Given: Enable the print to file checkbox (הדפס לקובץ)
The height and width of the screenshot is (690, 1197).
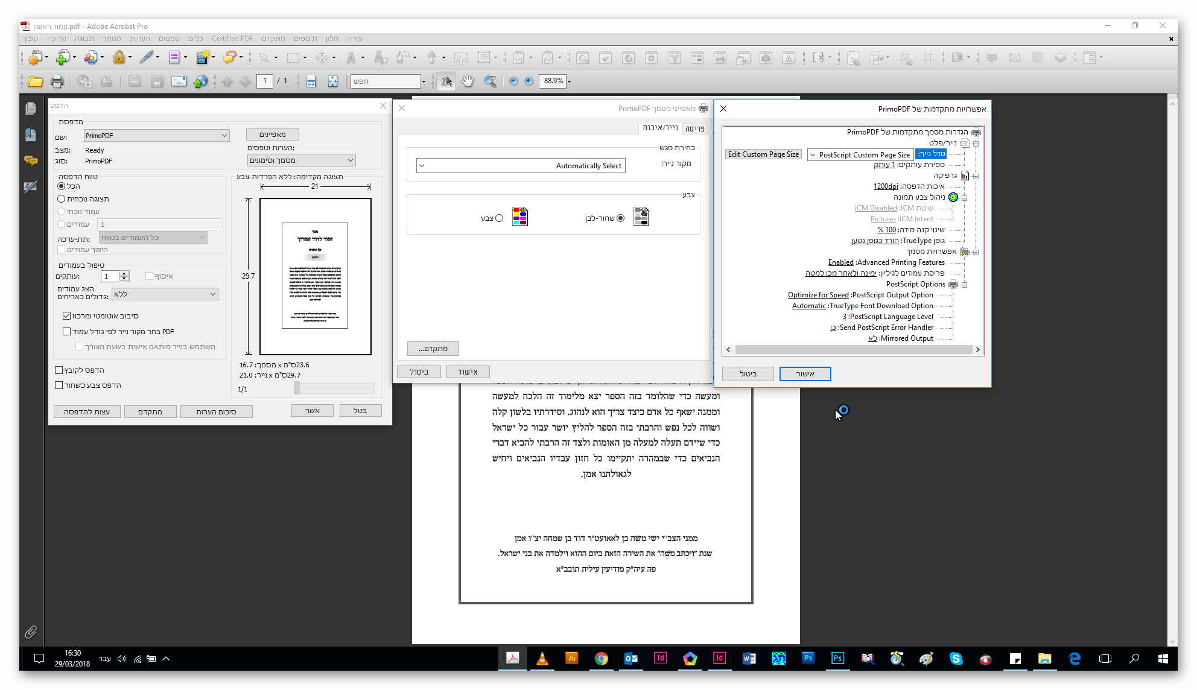Looking at the screenshot, I should coord(59,370).
